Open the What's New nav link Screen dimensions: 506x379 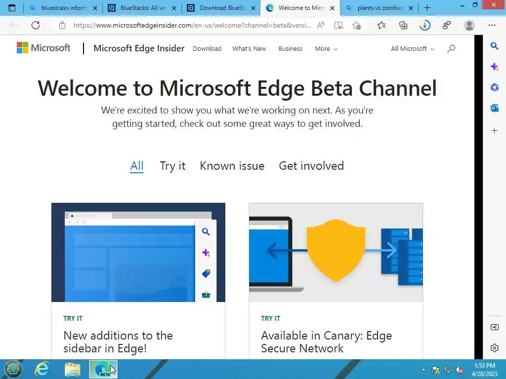[249, 49]
